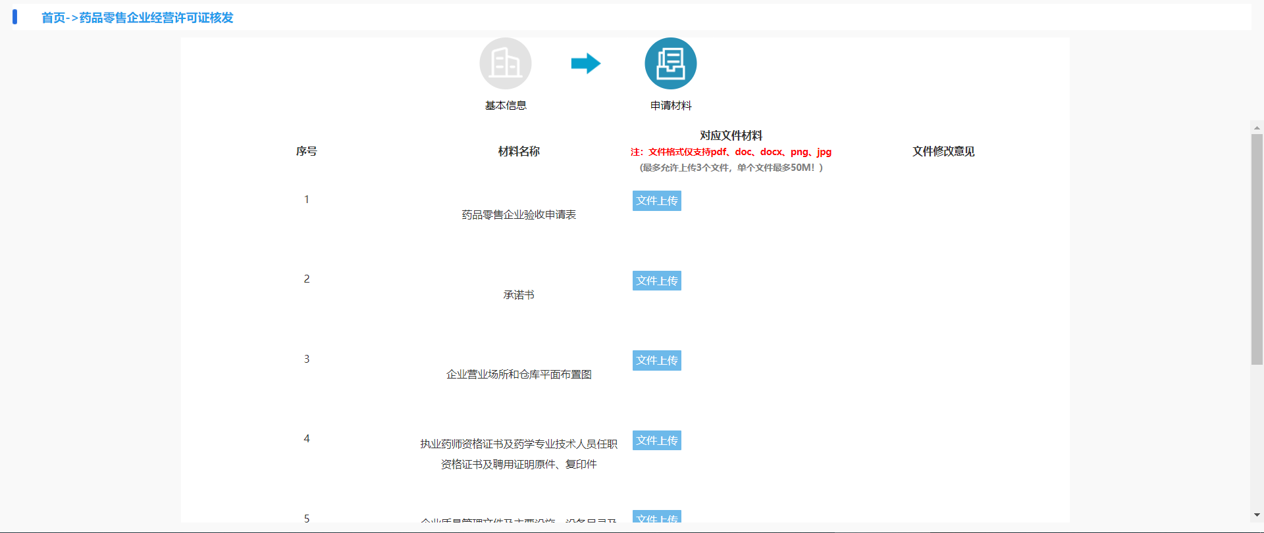Click the scrollbar up arrow
This screenshot has height=533, width=1264.
(1257, 128)
